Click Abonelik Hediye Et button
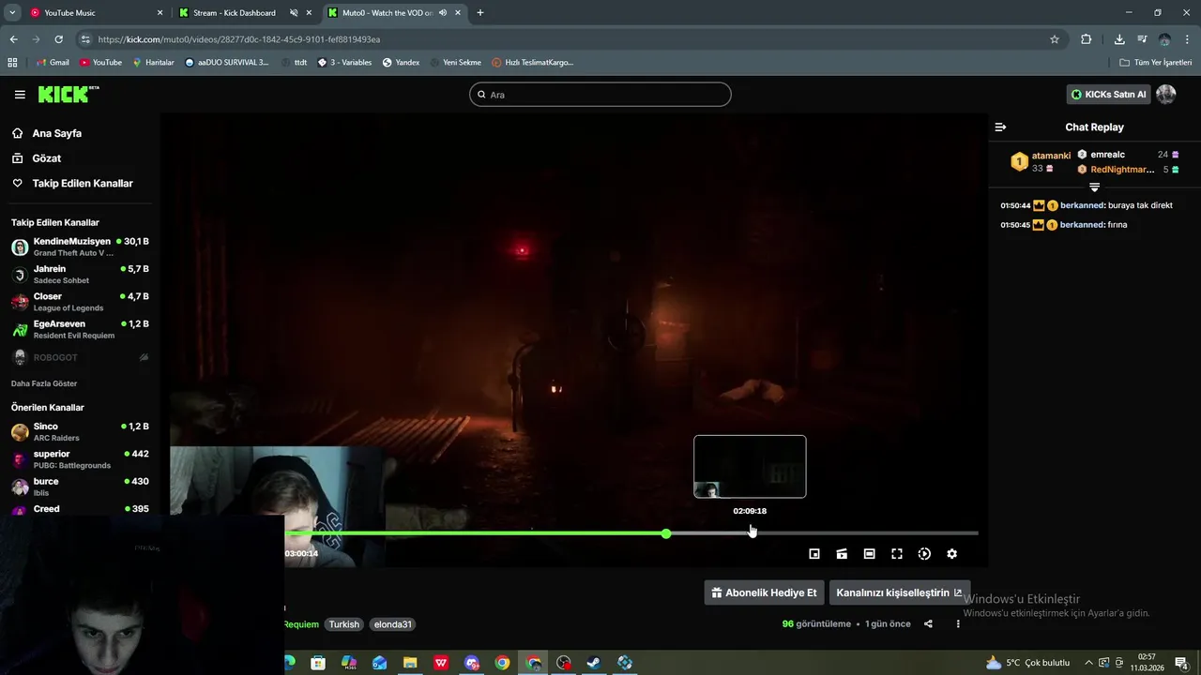 pos(764,592)
